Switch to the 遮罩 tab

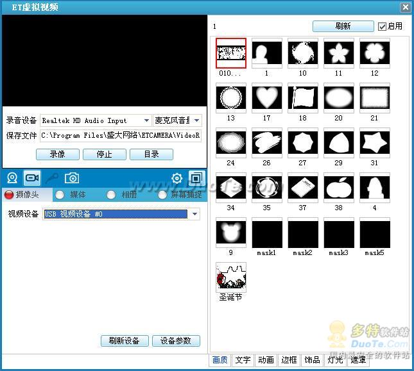pos(358,360)
